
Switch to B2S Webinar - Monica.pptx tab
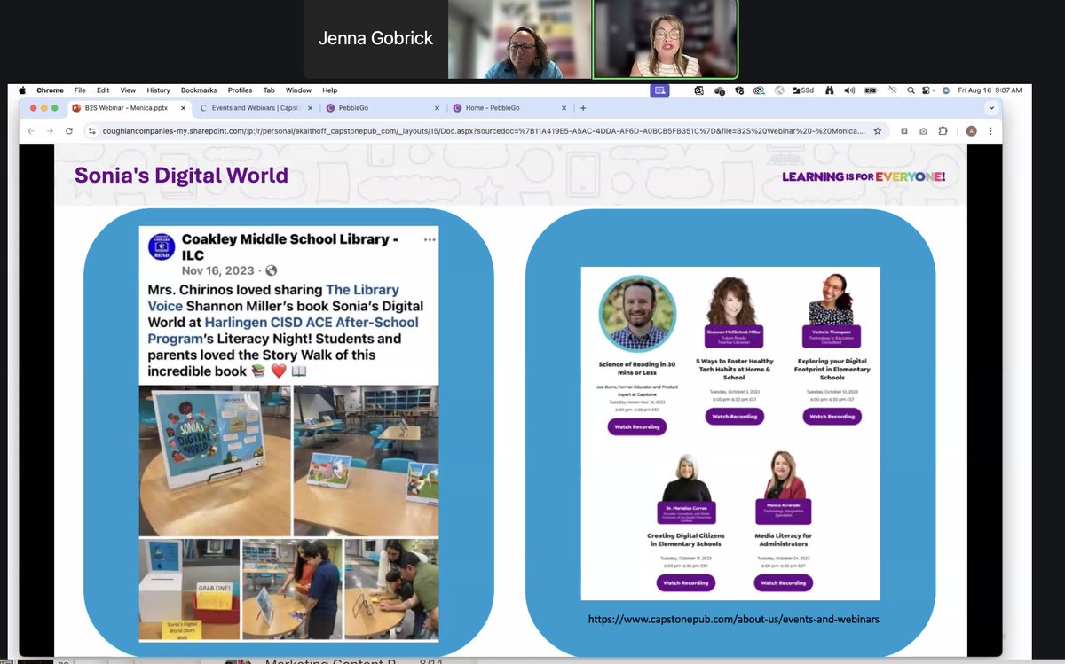click(130, 108)
